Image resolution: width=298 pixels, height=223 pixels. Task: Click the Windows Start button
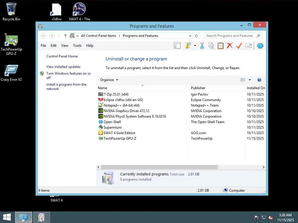tap(7, 217)
